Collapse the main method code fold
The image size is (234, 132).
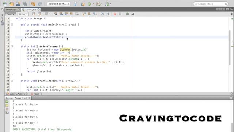[12, 25]
